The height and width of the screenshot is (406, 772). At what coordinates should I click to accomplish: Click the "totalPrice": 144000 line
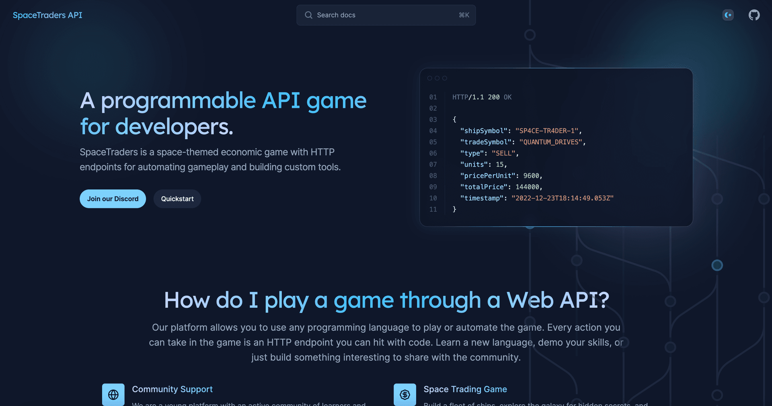(x=501, y=187)
